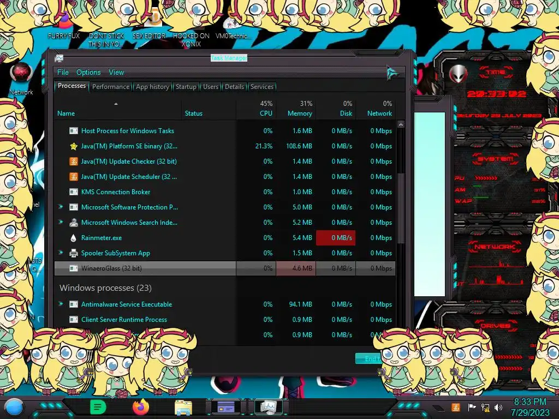Select the Rainmeter.exe process row name

101,238
